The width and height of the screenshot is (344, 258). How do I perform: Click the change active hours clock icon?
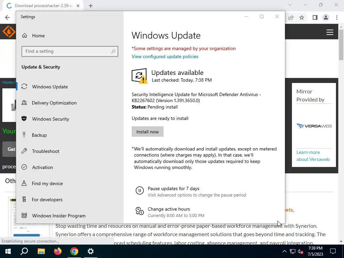pyautogui.click(x=139, y=211)
